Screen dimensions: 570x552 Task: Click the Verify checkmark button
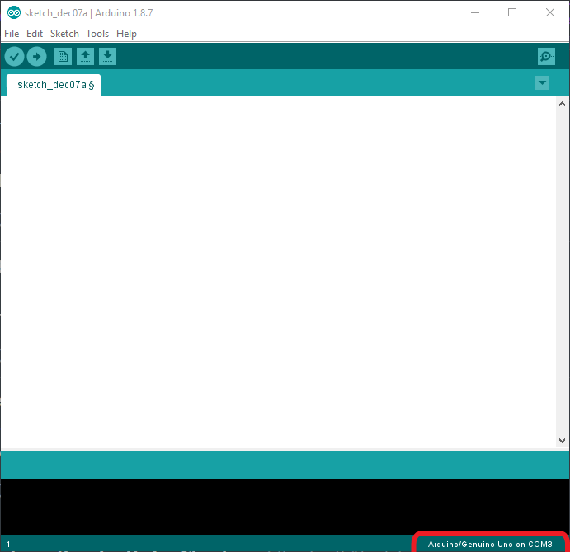click(x=15, y=57)
